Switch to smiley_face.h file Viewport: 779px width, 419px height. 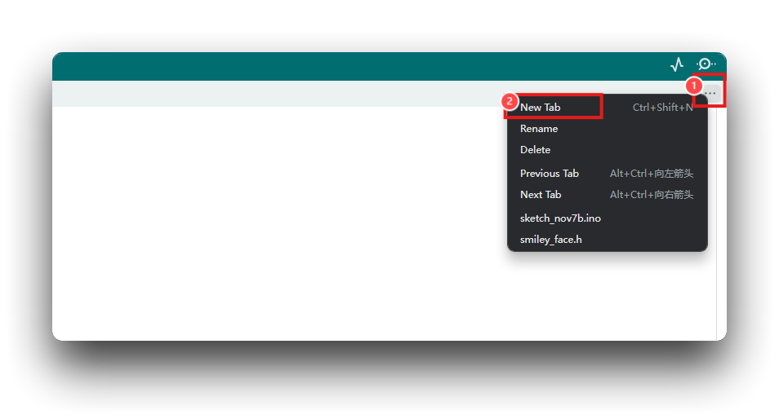pos(607,240)
